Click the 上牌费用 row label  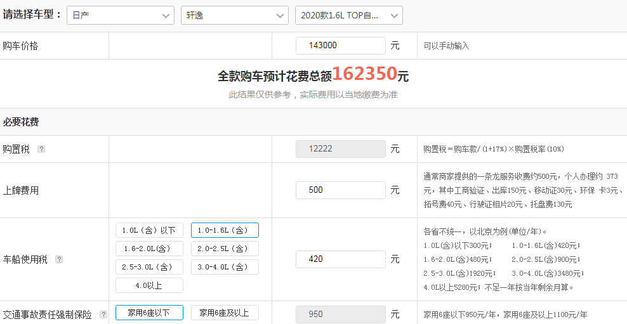coord(21,191)
